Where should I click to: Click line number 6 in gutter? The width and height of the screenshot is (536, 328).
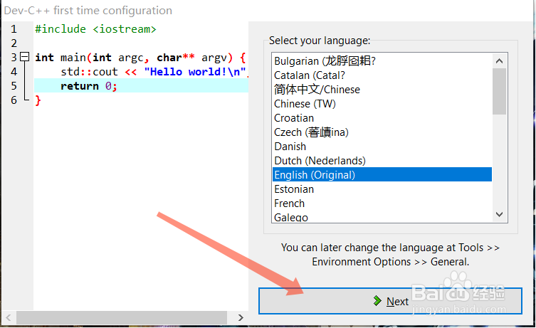point(14,100)
